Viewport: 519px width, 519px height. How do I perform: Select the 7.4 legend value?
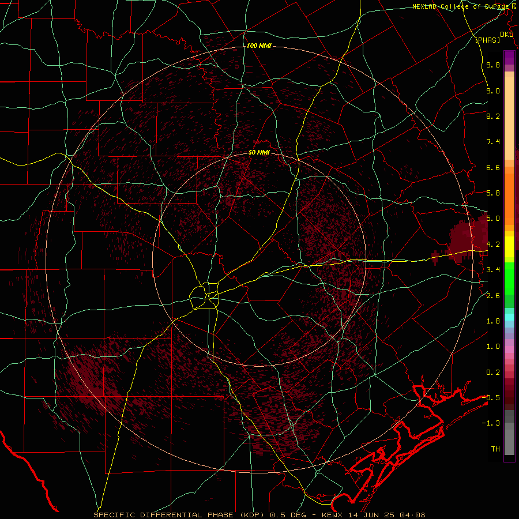[493, 142]
